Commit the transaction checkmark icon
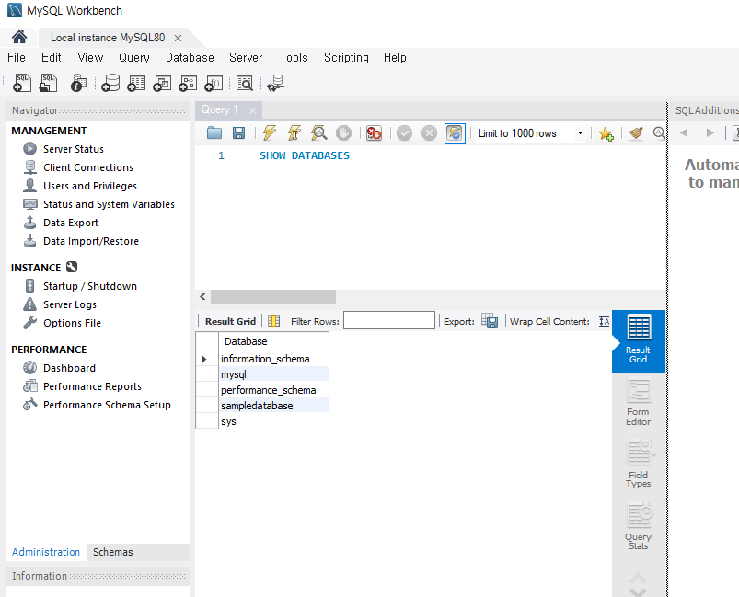The image size is (739, 597). [x=404, y=133]
